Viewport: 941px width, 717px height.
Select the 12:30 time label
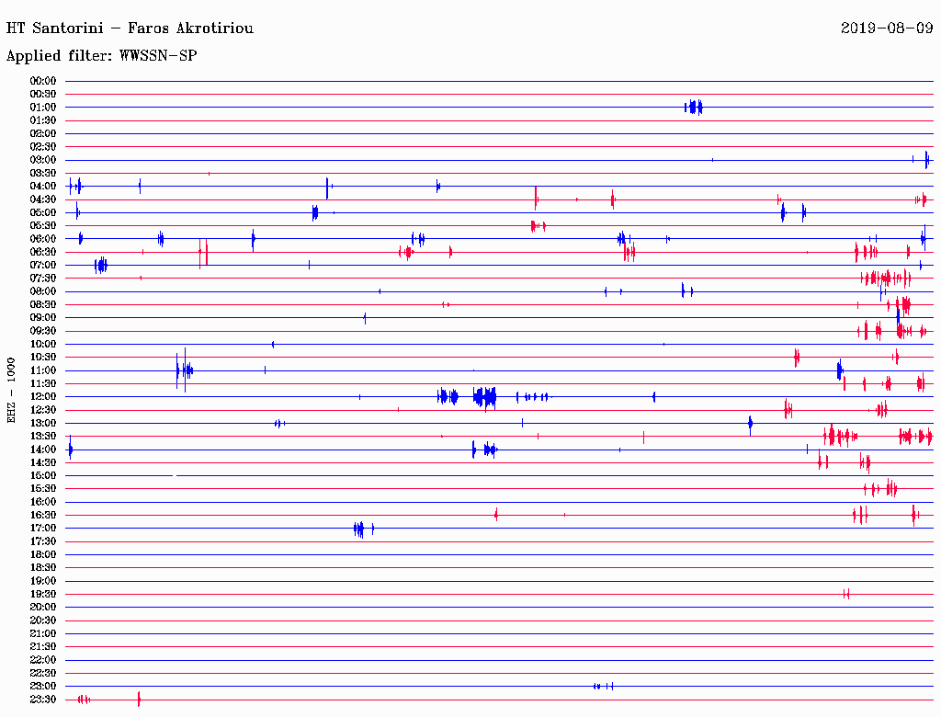point(43,410)
